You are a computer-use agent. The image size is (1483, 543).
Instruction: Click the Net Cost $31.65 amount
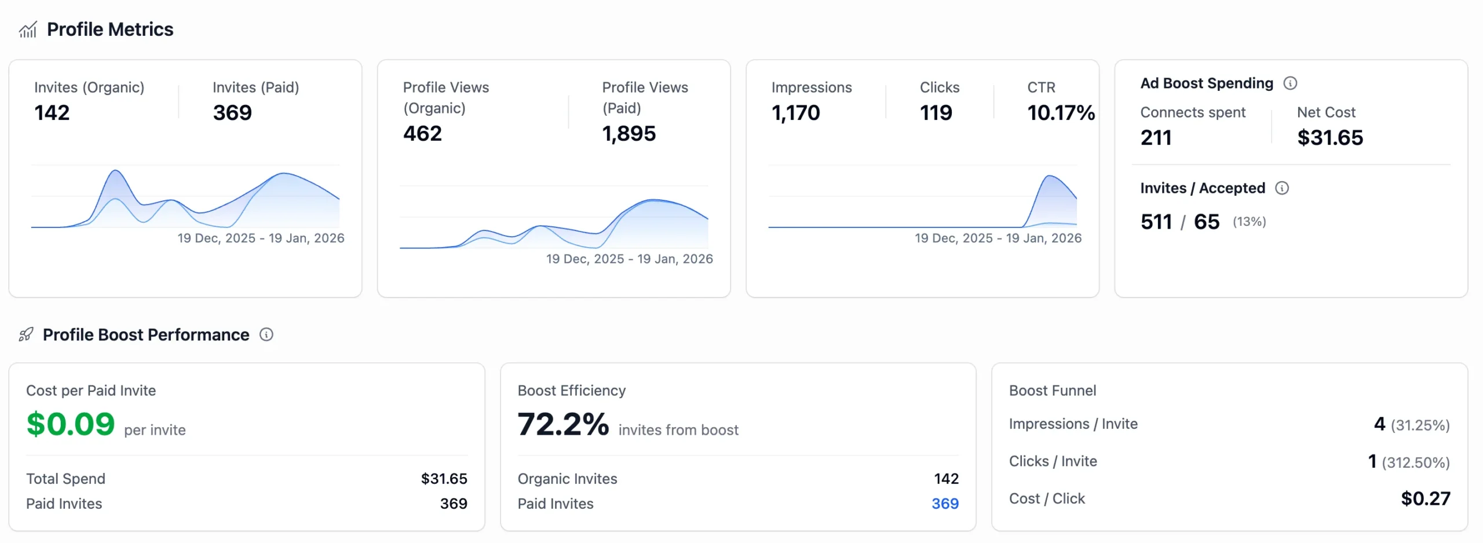pyautogui.click(x=1329, y=138)
